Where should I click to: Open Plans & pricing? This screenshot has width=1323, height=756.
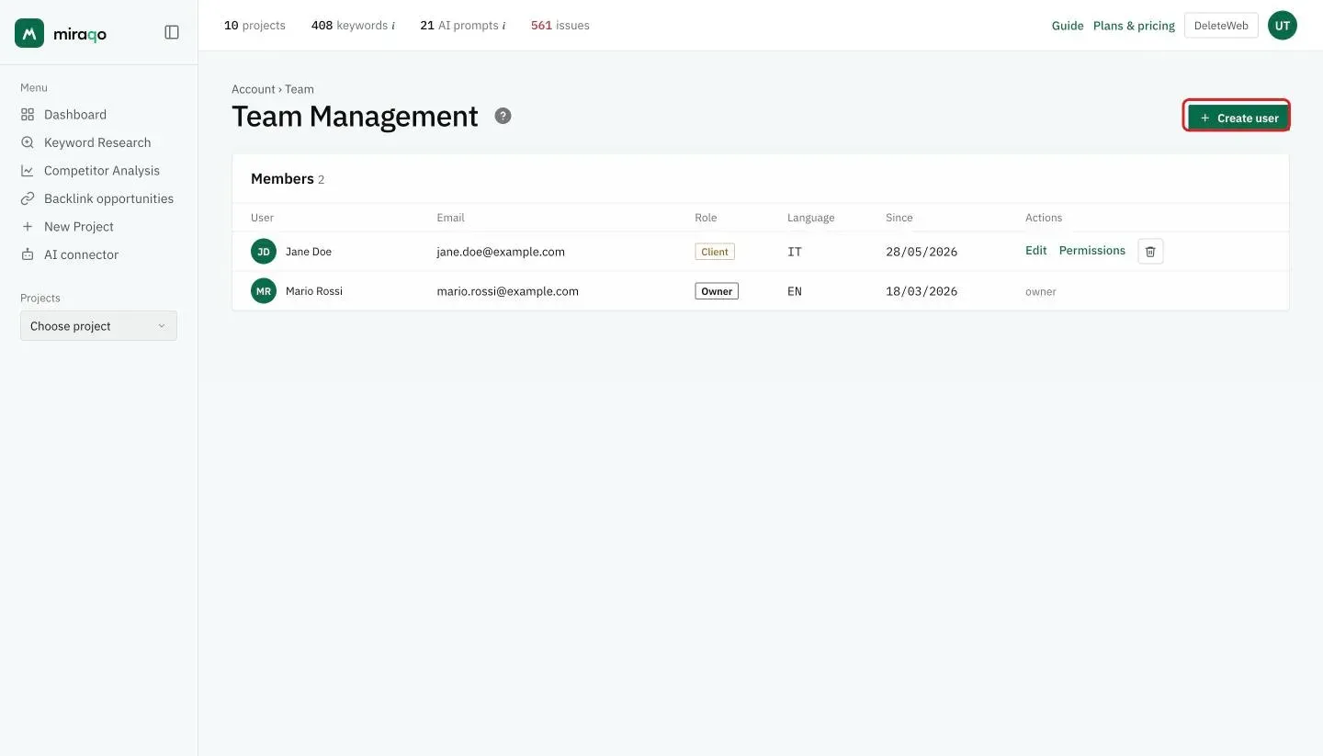[1134, 26]
